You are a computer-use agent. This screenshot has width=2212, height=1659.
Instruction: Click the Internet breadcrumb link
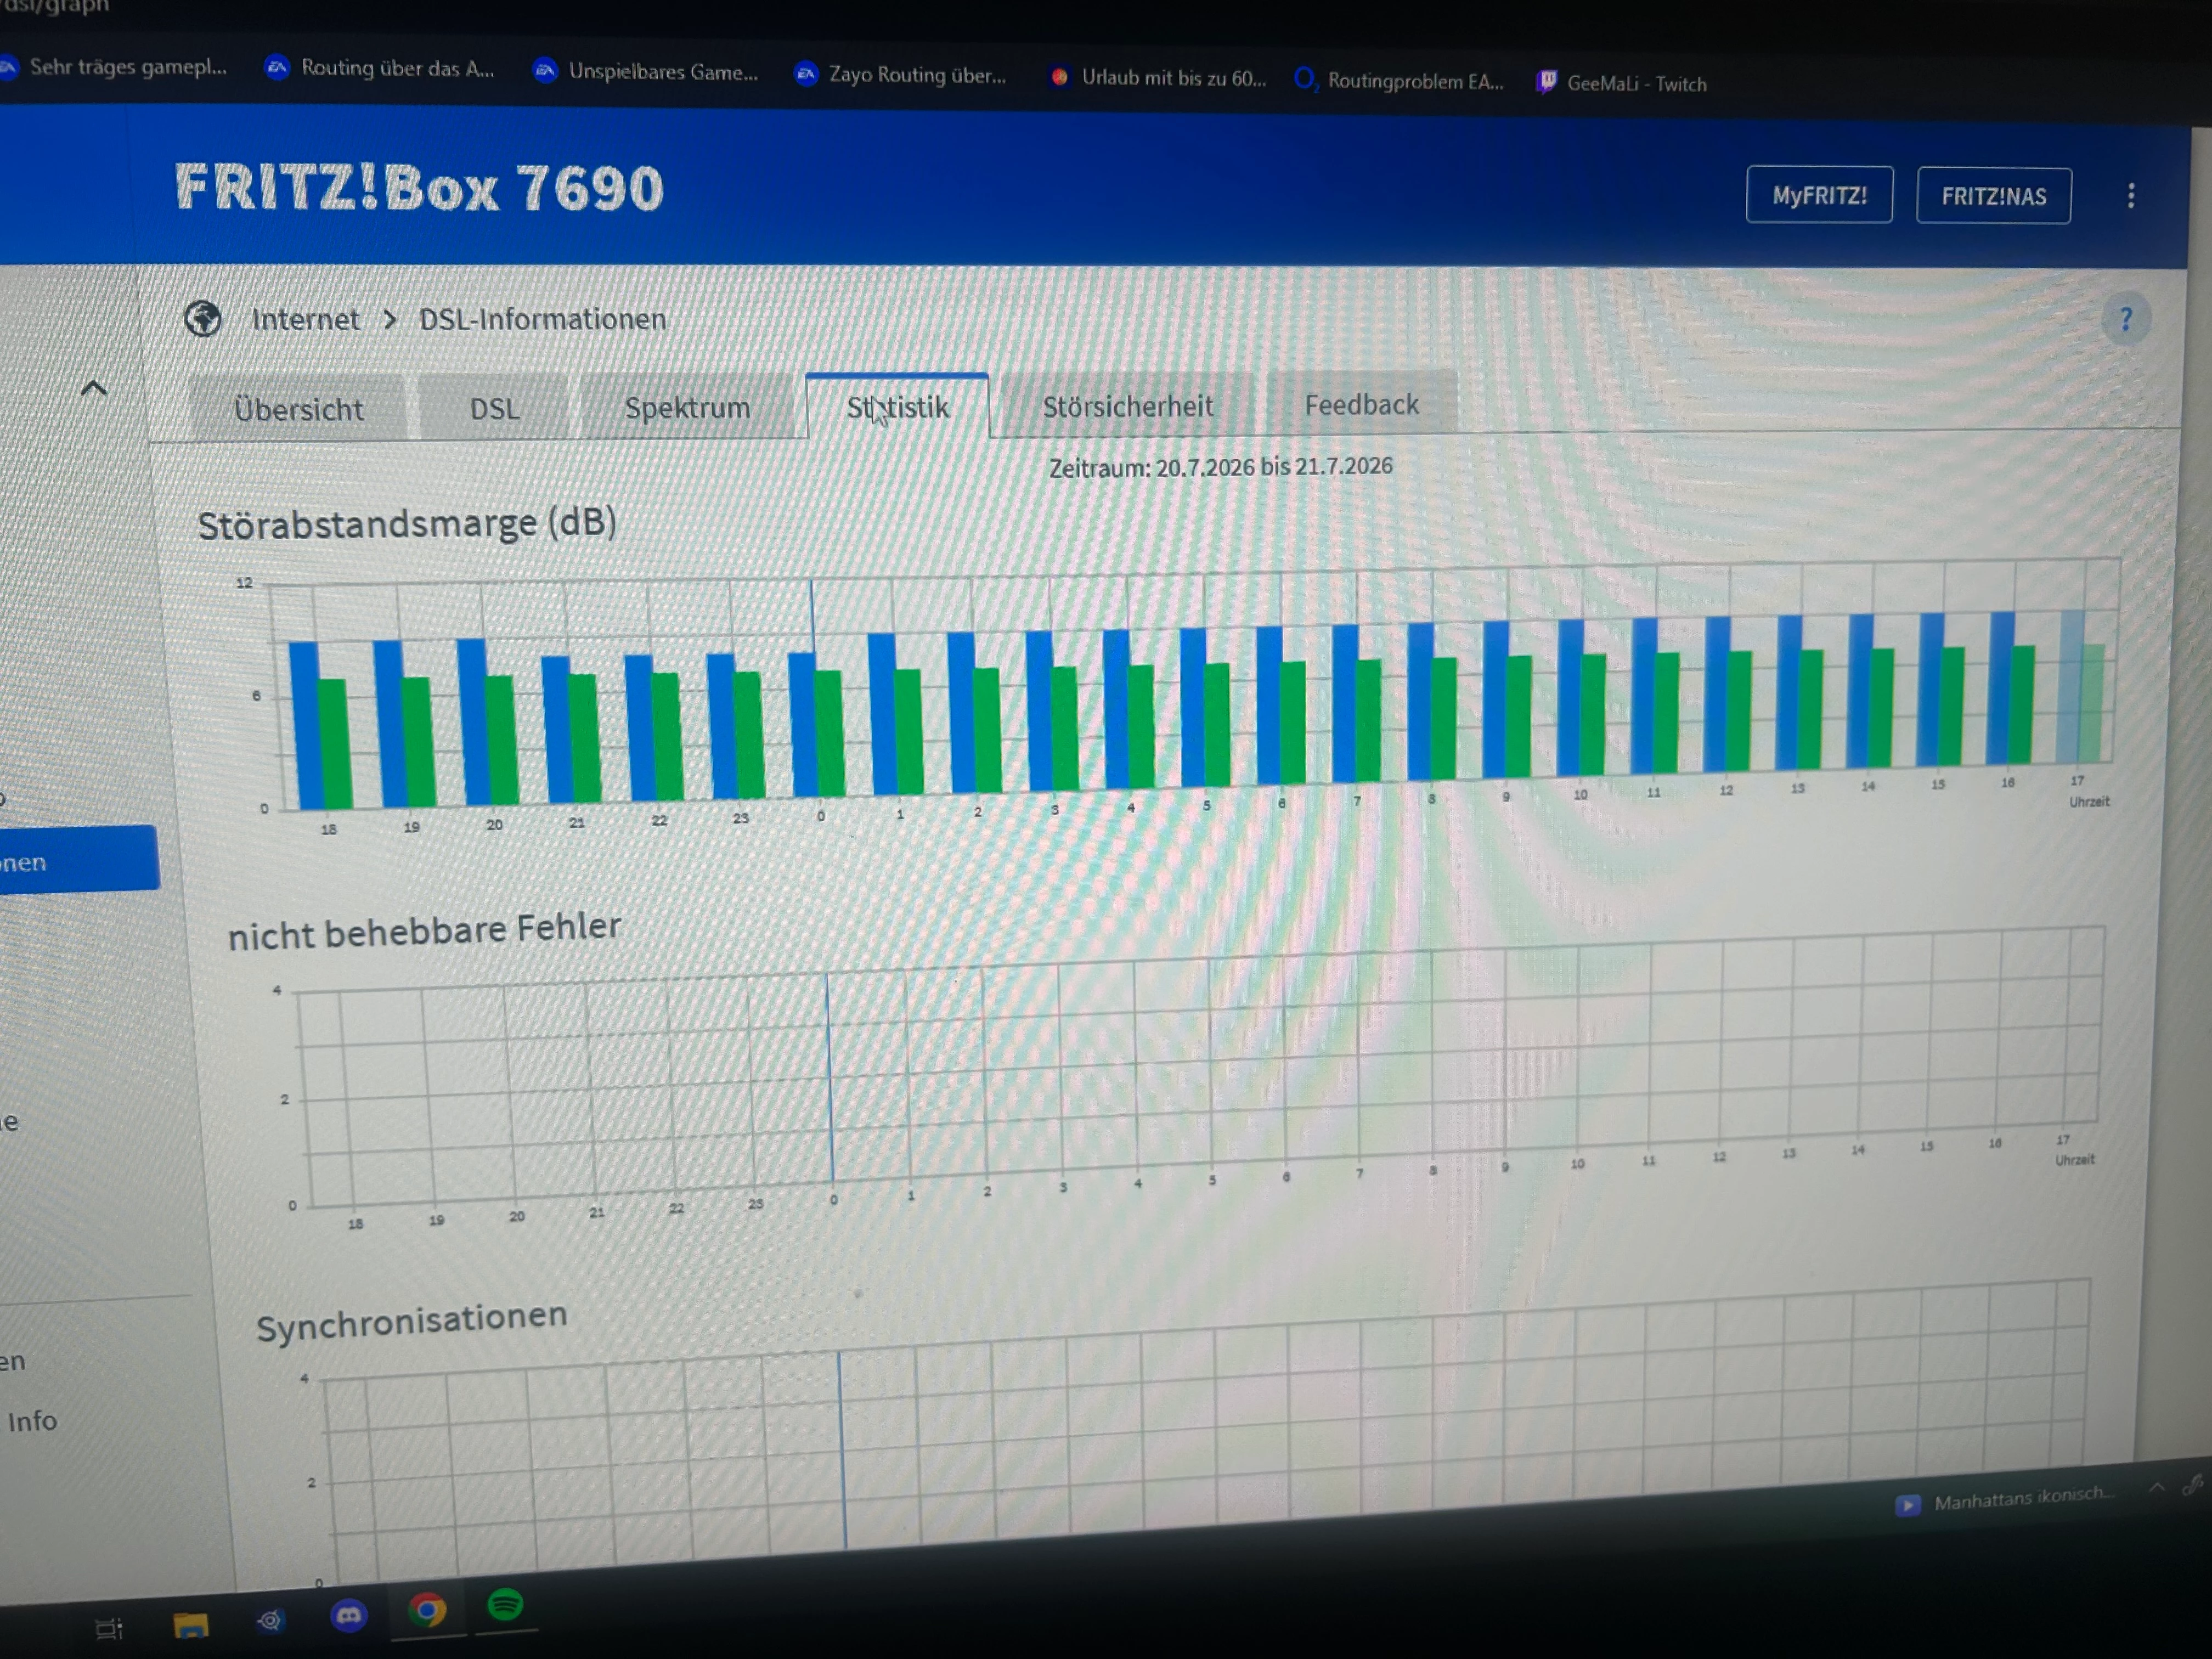[x=305, y=319]
